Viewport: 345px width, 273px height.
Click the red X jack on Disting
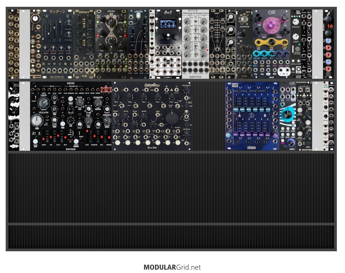pos(328,48)
